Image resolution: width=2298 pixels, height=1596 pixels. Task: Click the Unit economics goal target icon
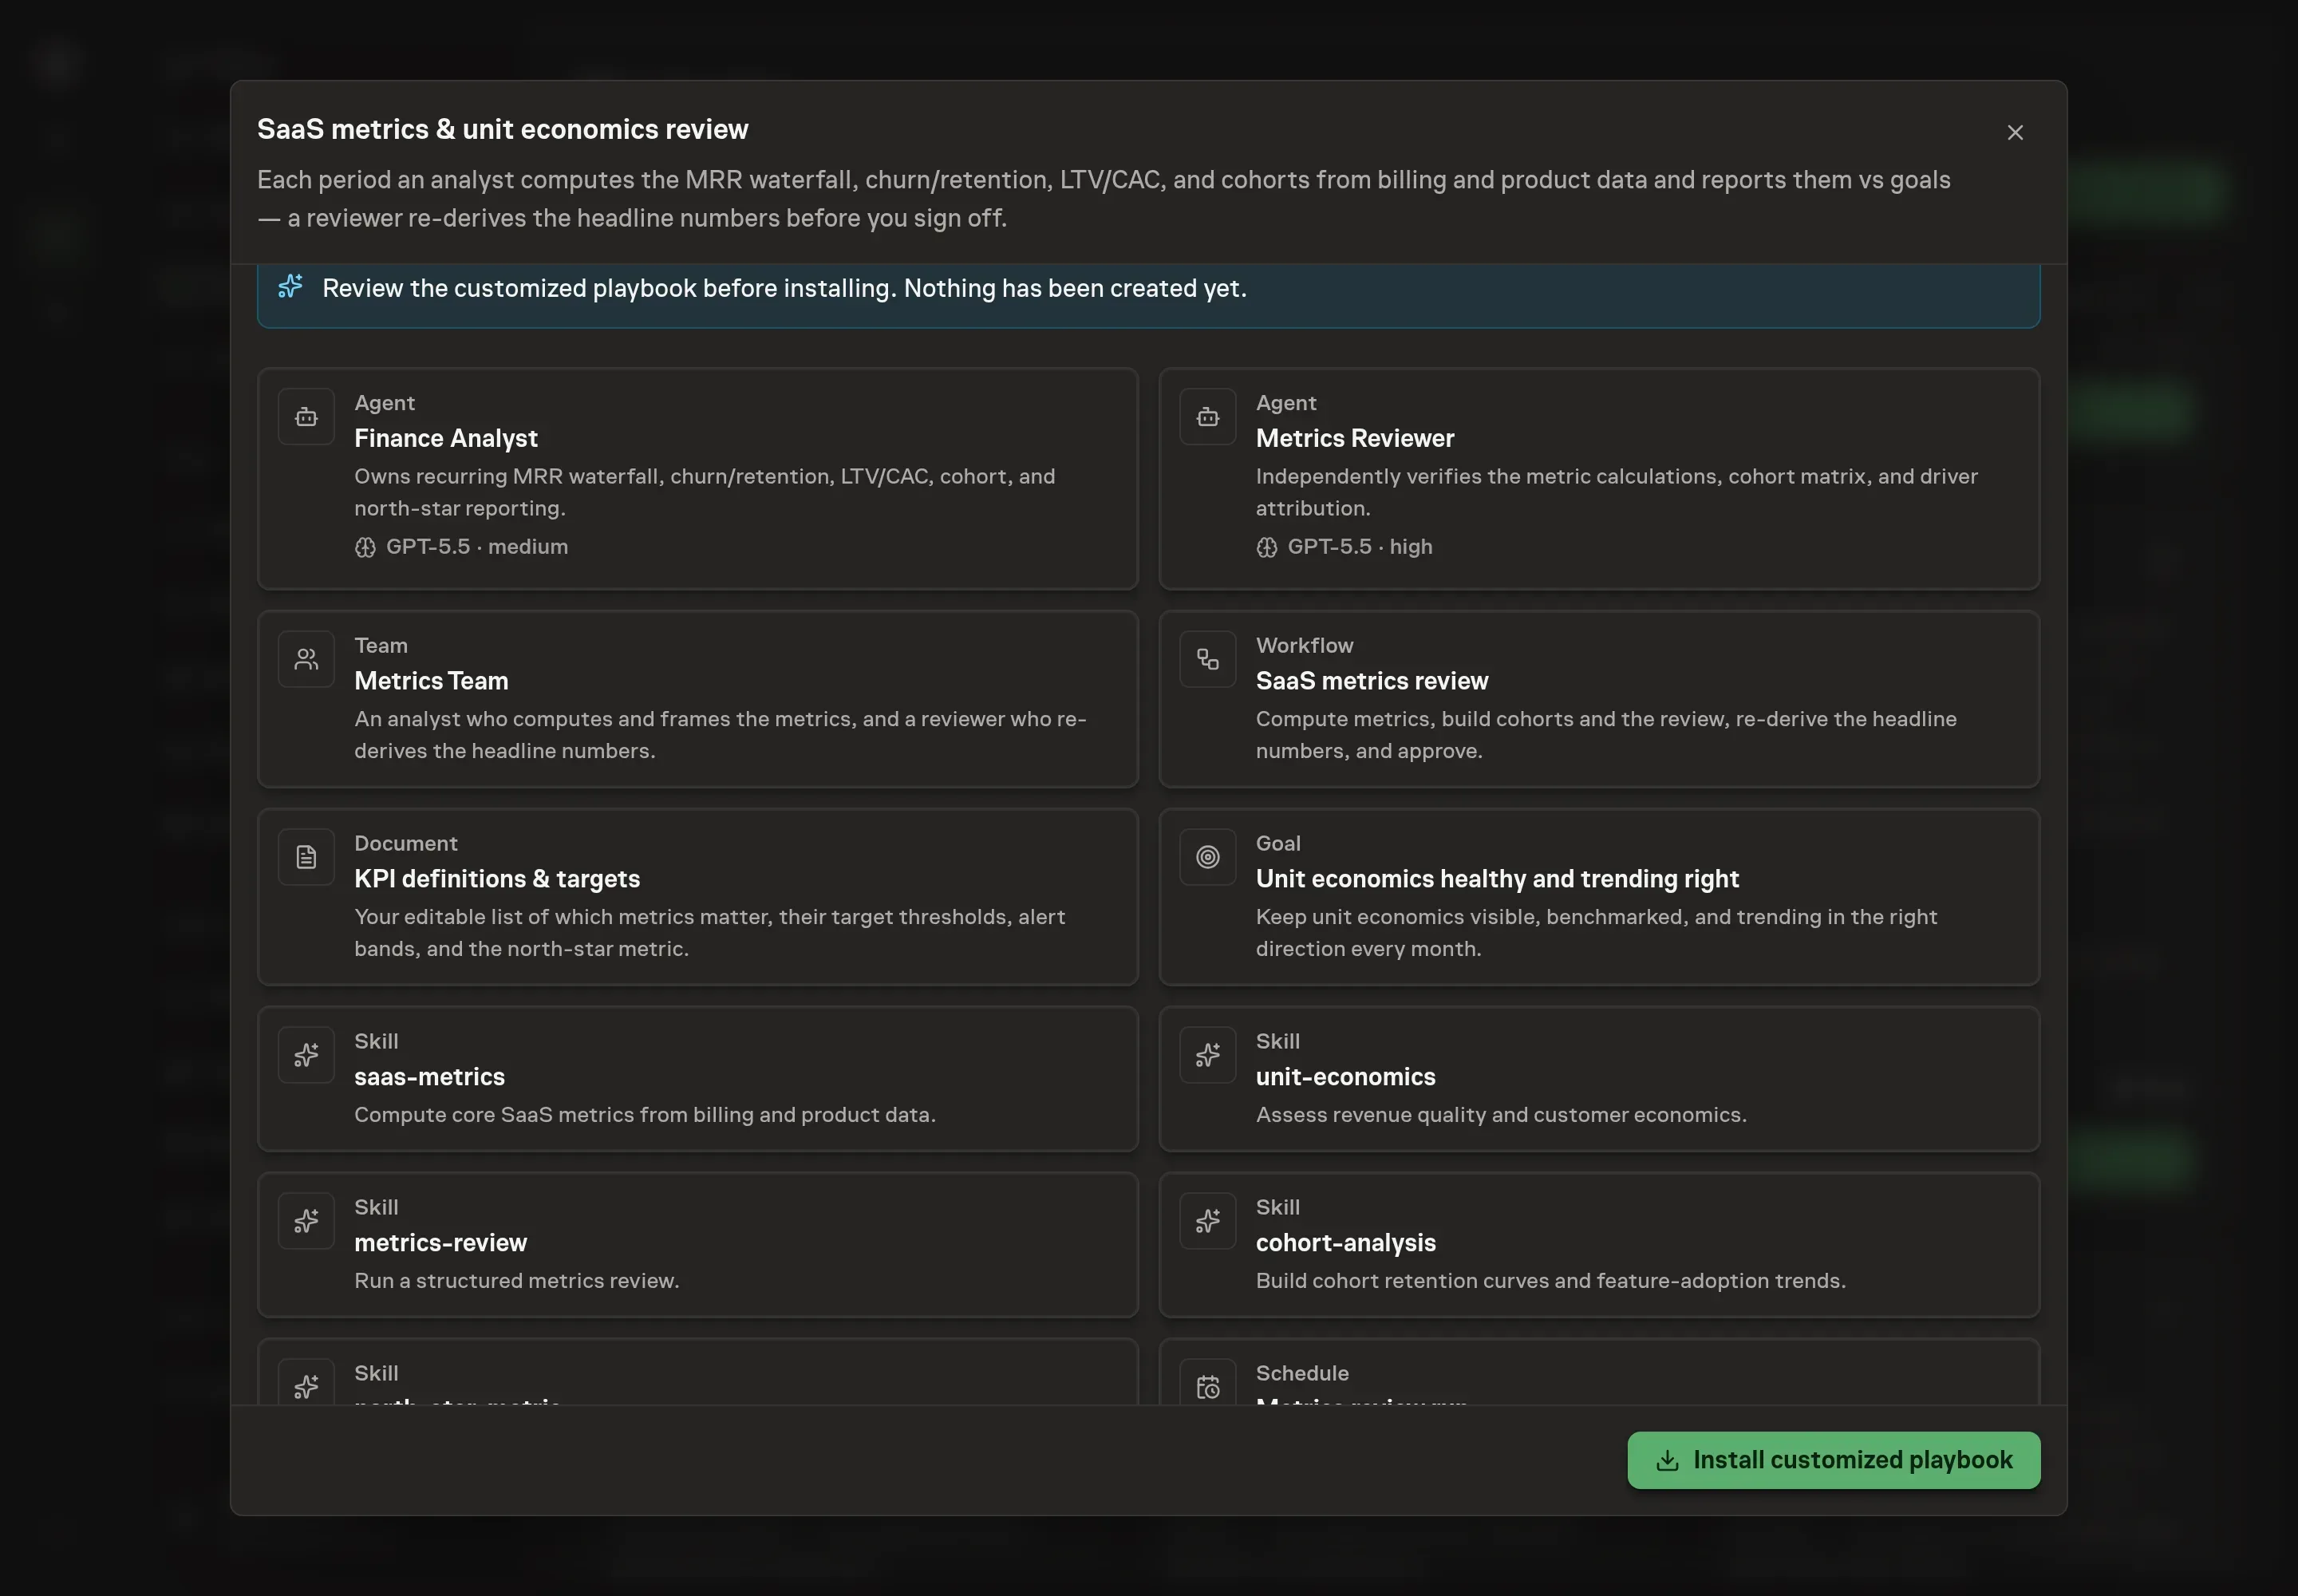(x=1208, y=857)
